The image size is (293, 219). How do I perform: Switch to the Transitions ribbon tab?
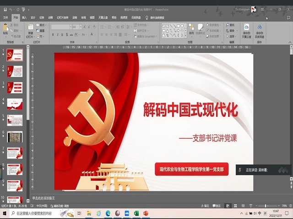(x=42, y=17)
